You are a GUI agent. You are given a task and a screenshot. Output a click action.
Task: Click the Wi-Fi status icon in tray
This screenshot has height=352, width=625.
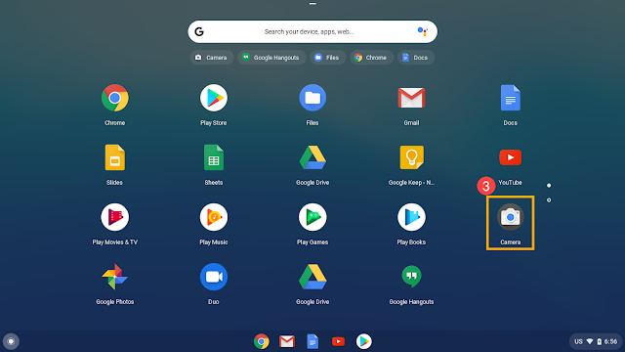pos(590,341)
